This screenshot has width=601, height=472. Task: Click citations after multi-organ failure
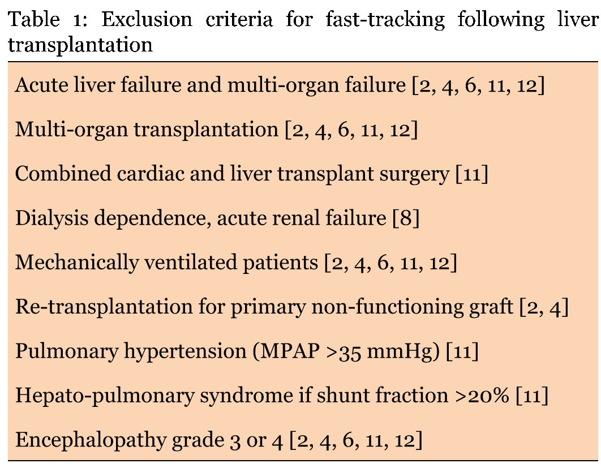(478, 85)
